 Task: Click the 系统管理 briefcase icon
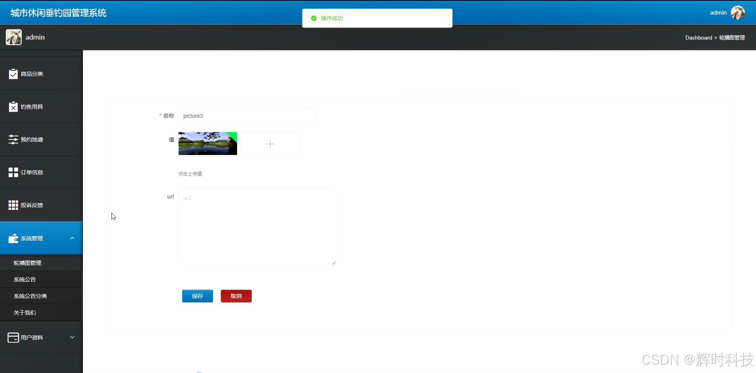click(13, 238)
